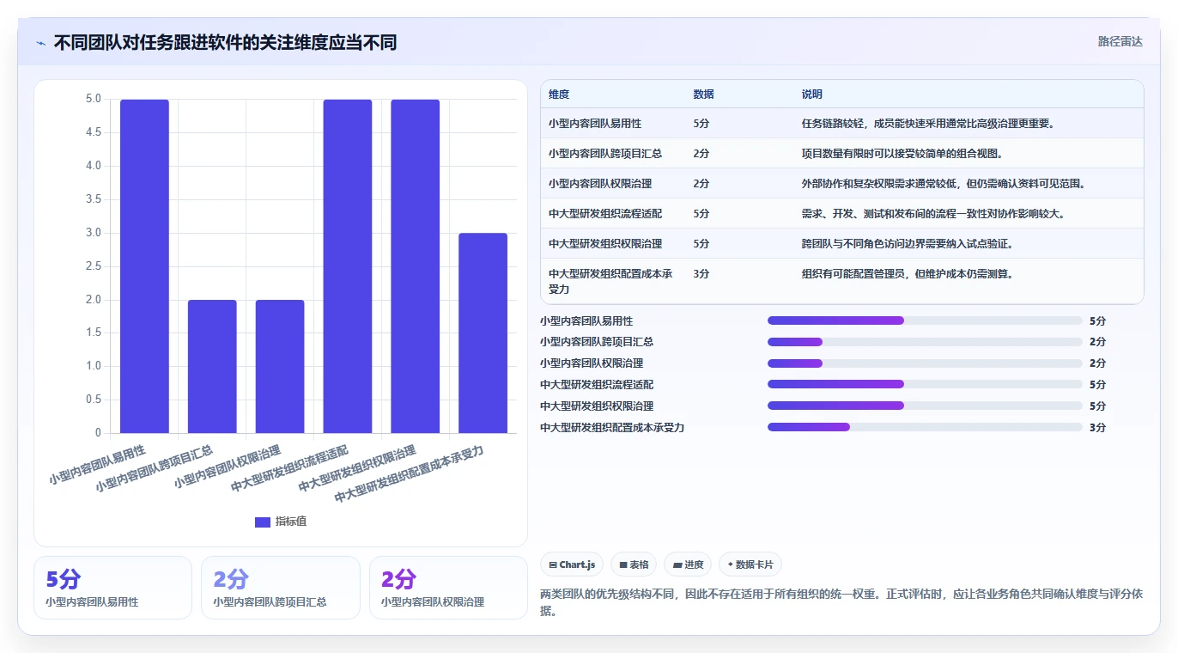Screen dimensions: 1178x653
Task: Click the chart bar for 小型内容团队易用性
Action: click(144, 266)
